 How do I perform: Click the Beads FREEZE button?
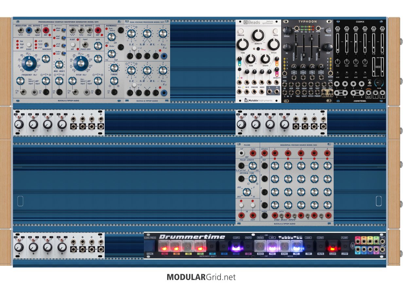(x=240, y=32)
